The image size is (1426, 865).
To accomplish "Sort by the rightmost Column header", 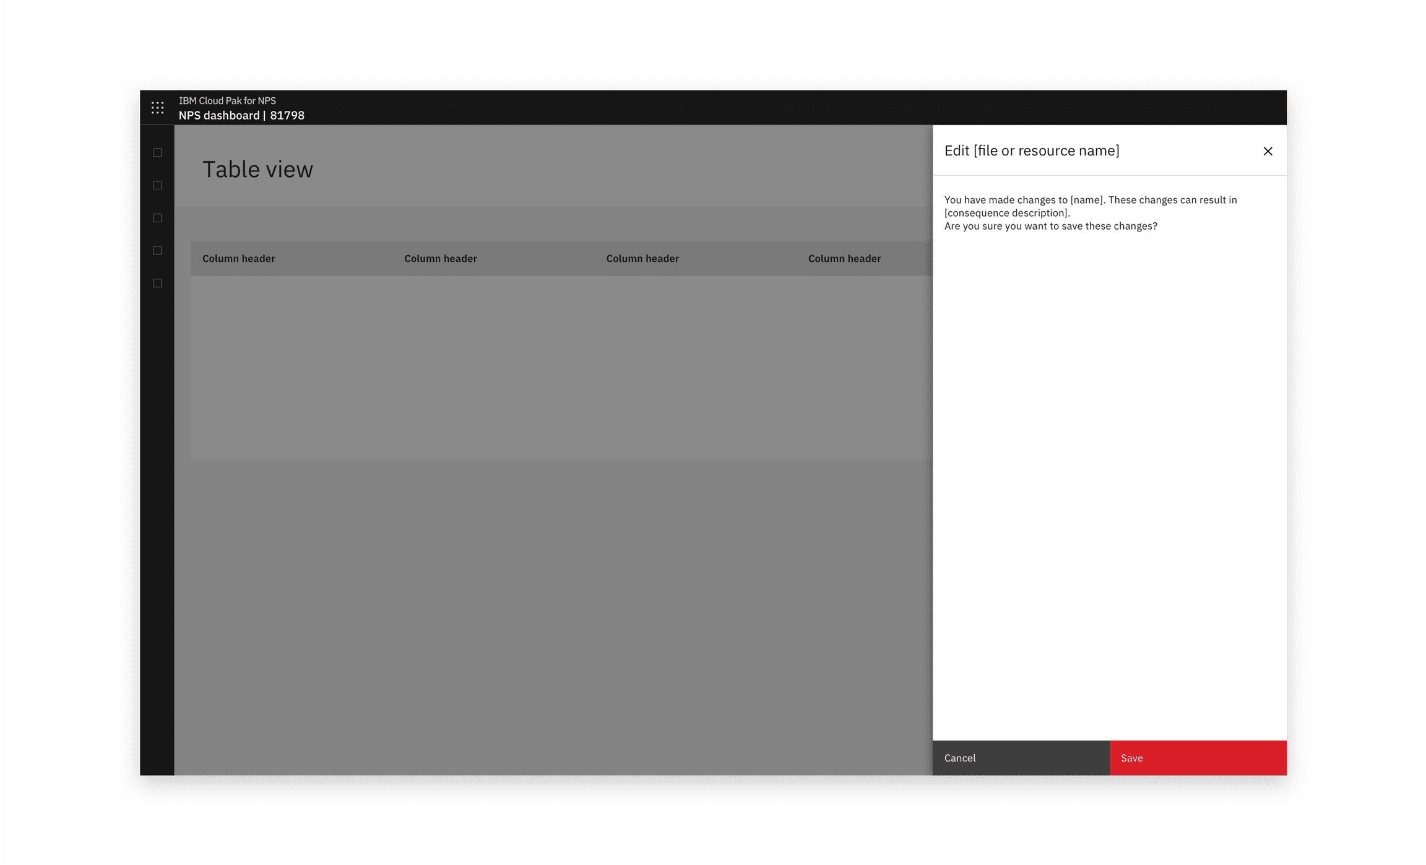I will 844,258.
